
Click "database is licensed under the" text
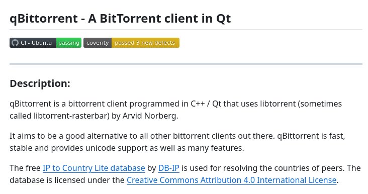click(67, 180)
